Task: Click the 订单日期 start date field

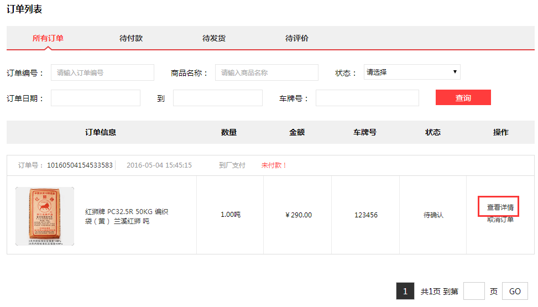Action: click(96, 98)
